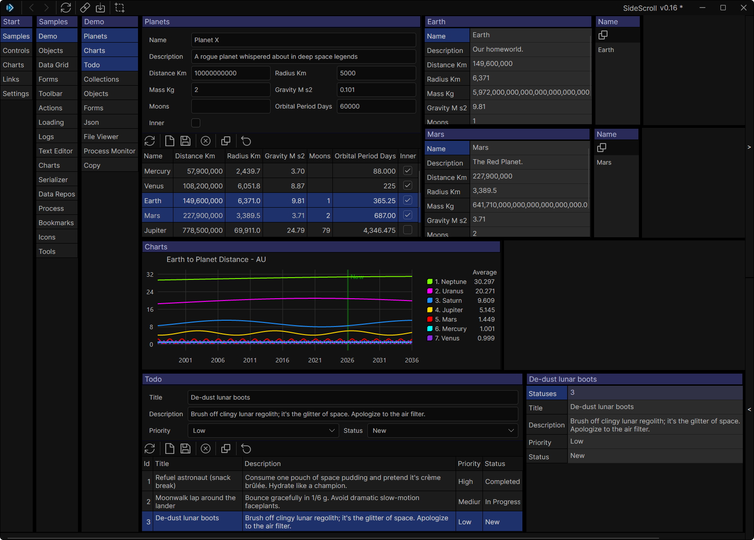Refresh the Todo list
Screen dimensions: 754x540
tap(150, 449)
